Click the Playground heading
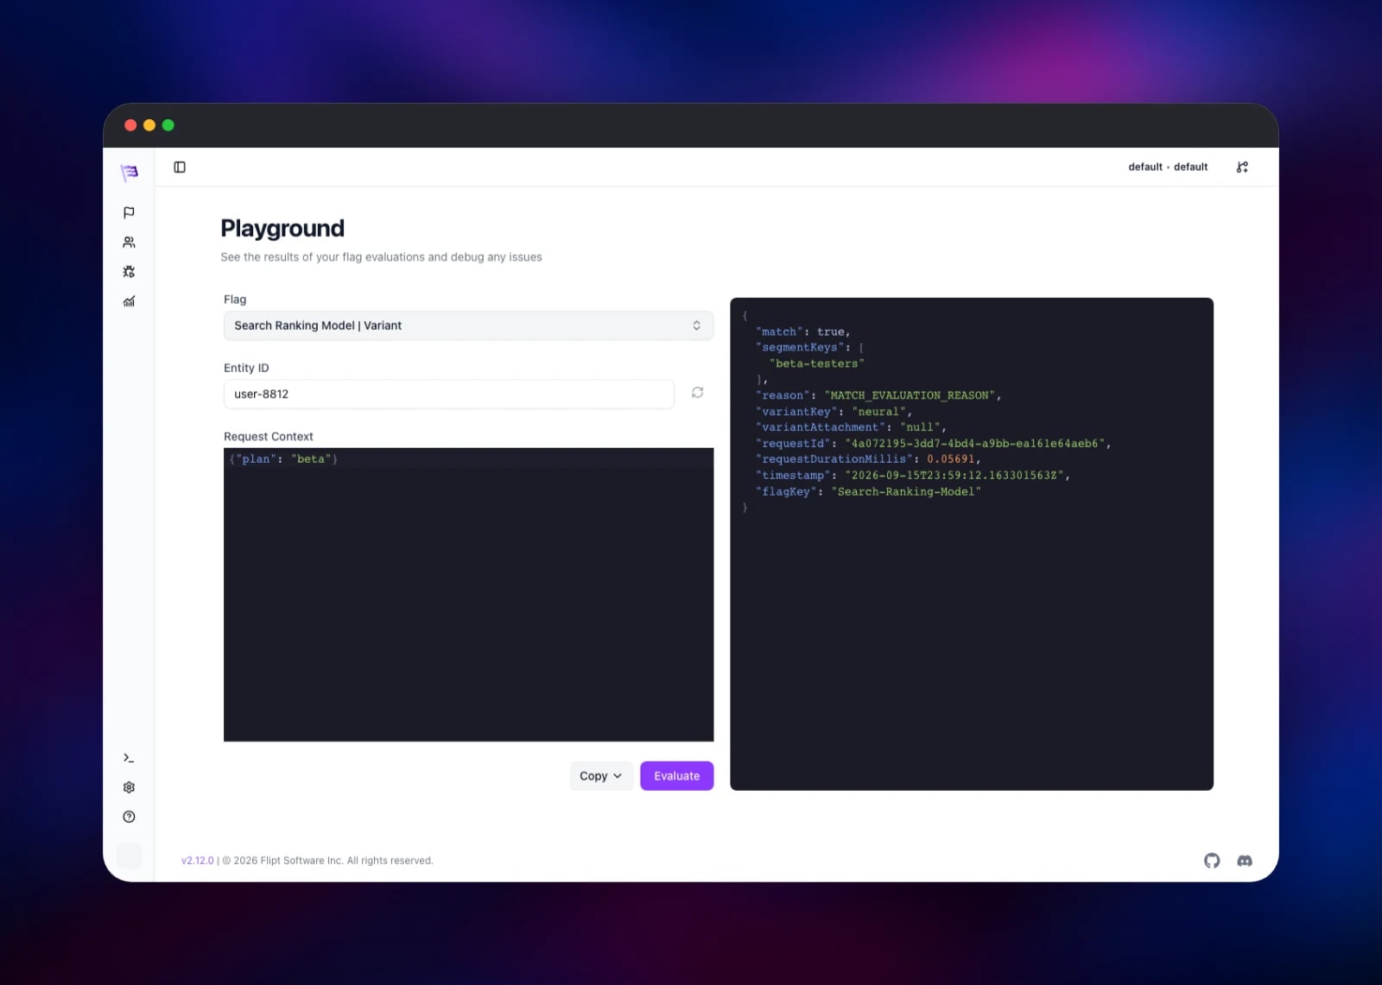Image resolution: width=1382 pixels, height=985 pixels. click(x=282, y=228)
